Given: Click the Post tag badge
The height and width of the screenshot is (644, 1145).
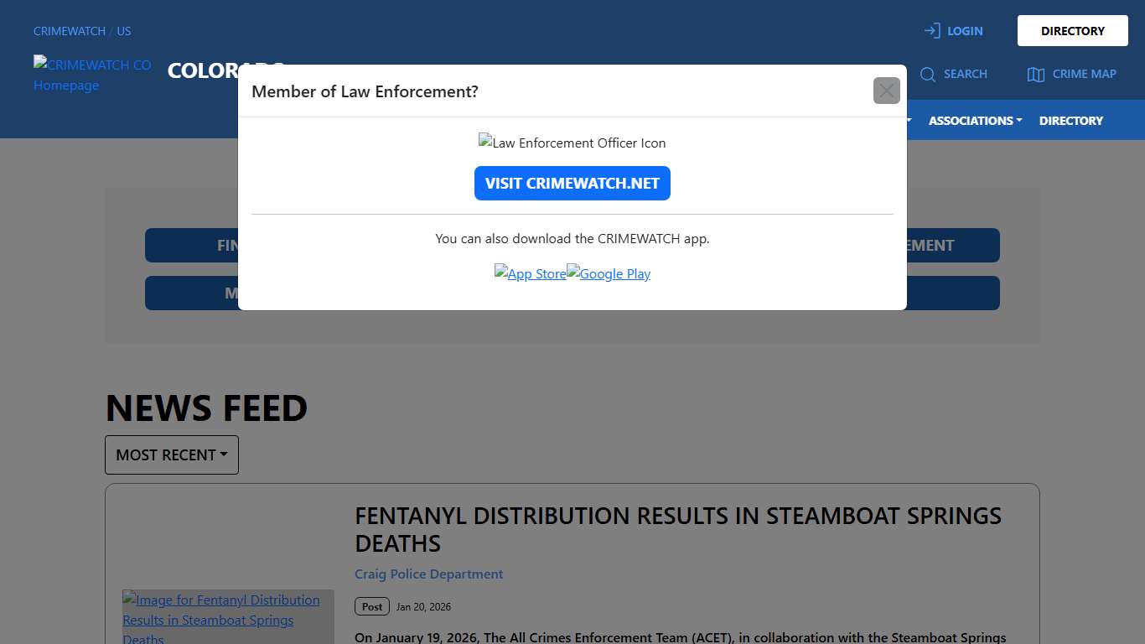Looking at the screenshot, I should [x=372, y=606].
